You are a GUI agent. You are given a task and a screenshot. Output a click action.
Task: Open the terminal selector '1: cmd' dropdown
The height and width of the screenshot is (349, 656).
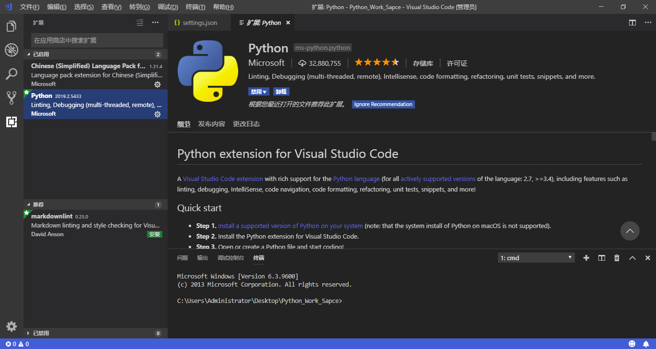[536, 258]
